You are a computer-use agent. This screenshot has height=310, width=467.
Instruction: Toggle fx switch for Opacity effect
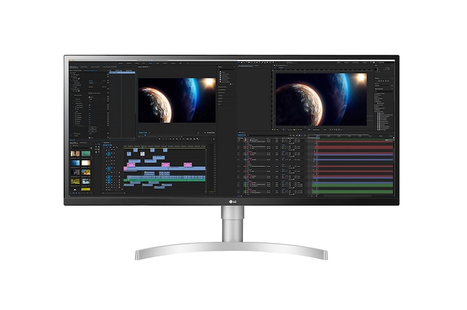point(72,77)
